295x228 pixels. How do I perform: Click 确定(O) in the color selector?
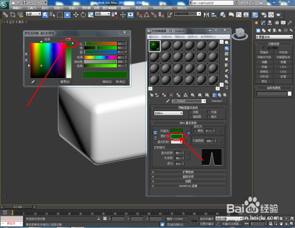coord(107,82)
